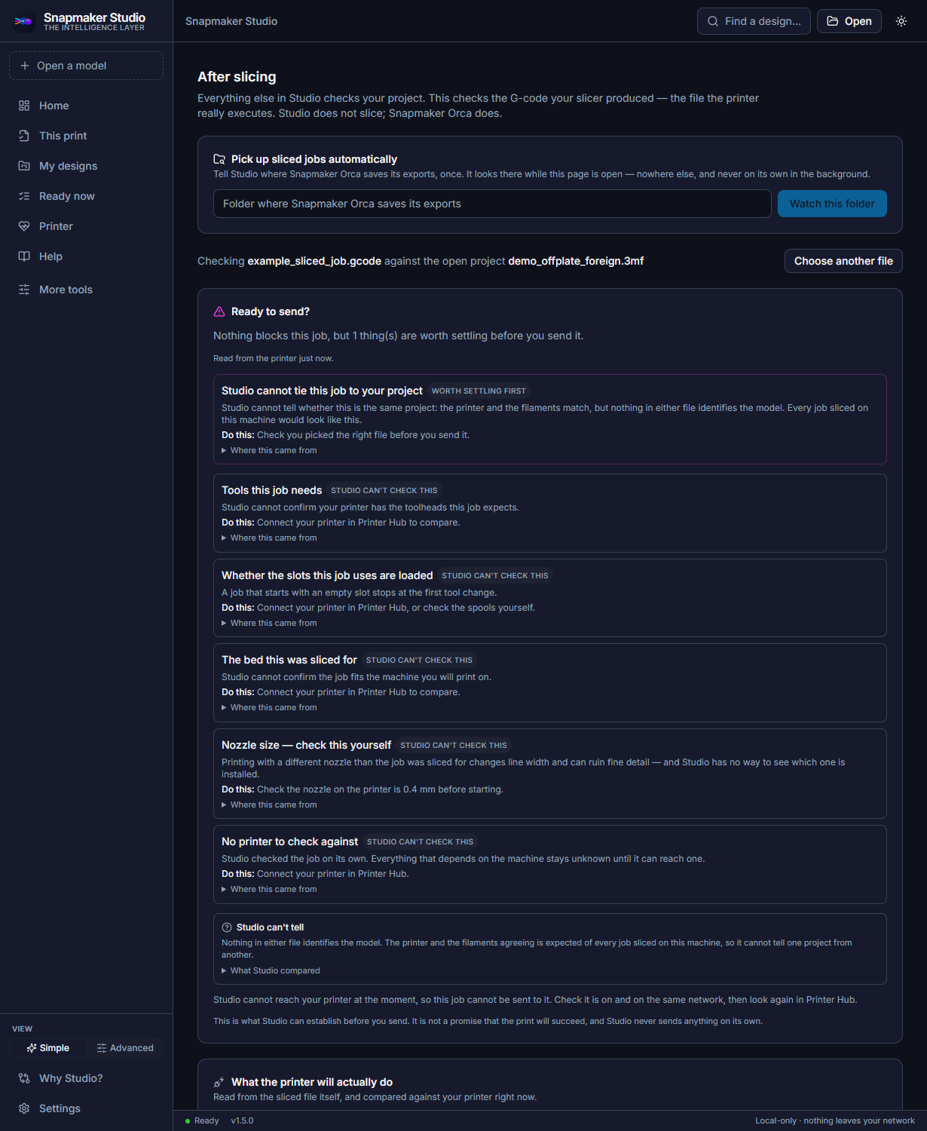
Task: Go to Home in the sidebar
Action: (86, 106)
